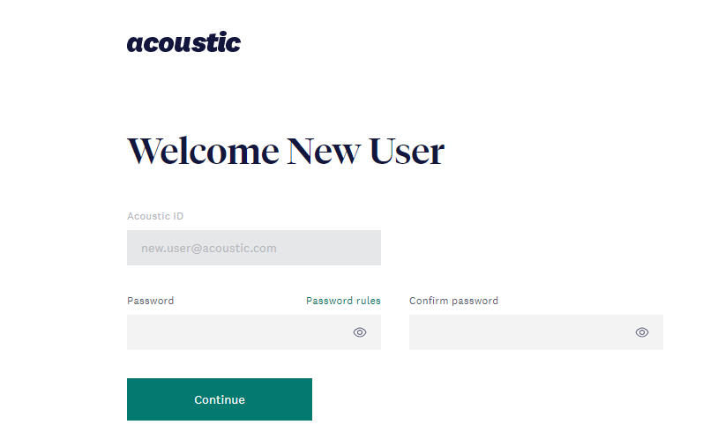Select the new.user@acoustic.com email text
725x447 pixels.
(x=209, y=249)
